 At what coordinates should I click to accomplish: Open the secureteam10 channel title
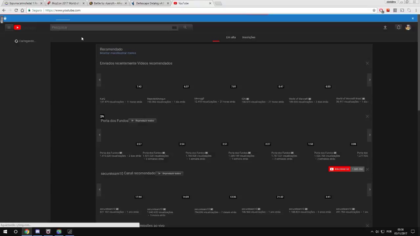click(x=112, y=173)
